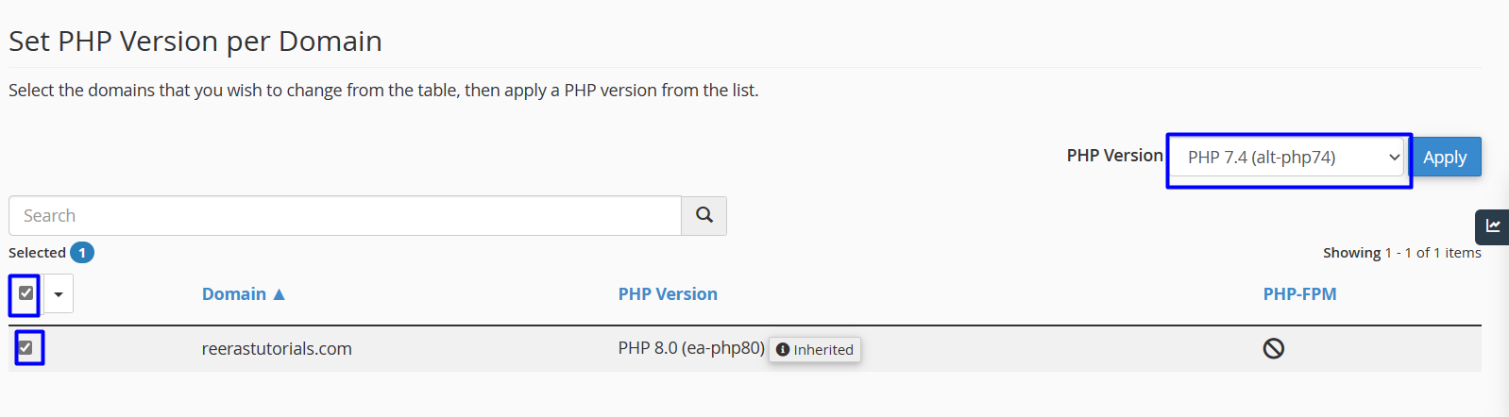Focus the Search input field
The image size is (1509, 417).
coord(345,216)
